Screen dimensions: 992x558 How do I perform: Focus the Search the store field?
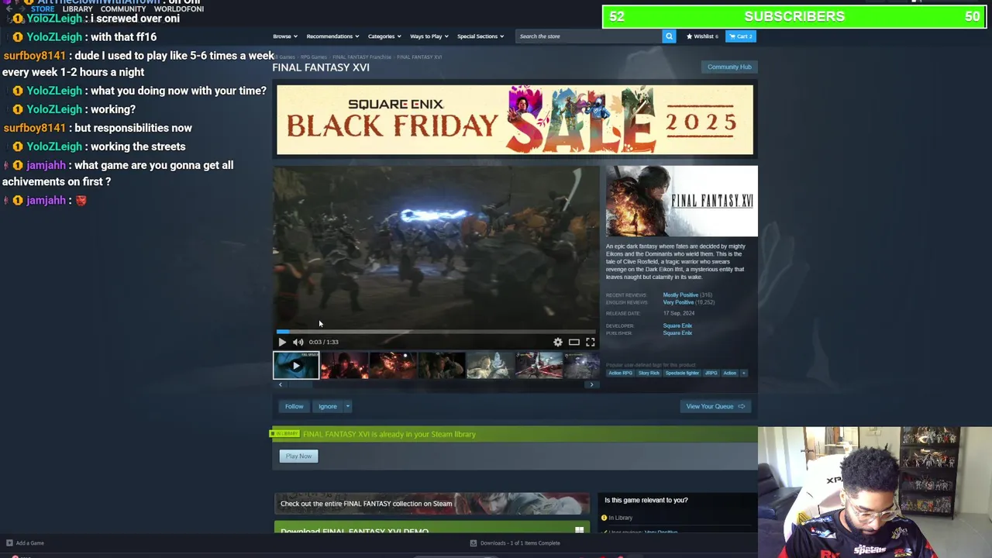[589, 36]
